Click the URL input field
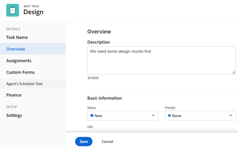Viewport: 238px width, 148px height. click(x=162, y=131)
